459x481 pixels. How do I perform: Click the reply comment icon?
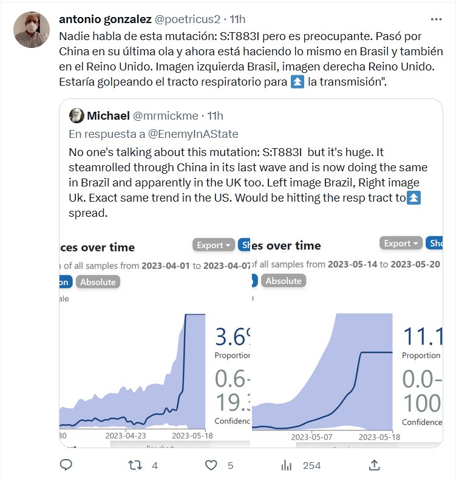click(x=66, y=465)
